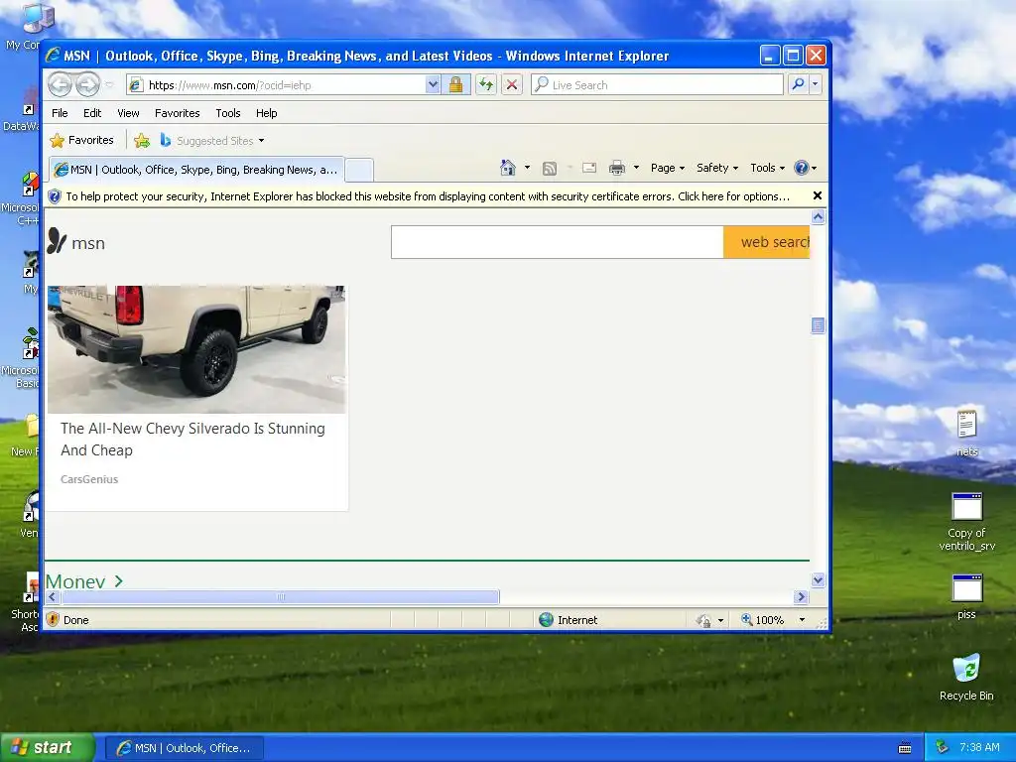Click the Protected Mode status icon
Screen dimensions: 1016x762
(704, 620)
